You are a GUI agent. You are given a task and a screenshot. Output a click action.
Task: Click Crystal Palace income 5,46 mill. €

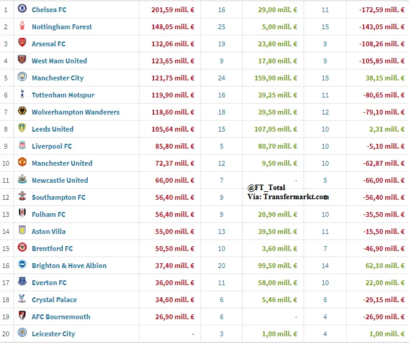coord(279,300)
